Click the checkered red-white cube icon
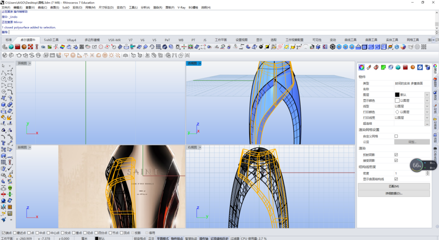 (30, 47)
